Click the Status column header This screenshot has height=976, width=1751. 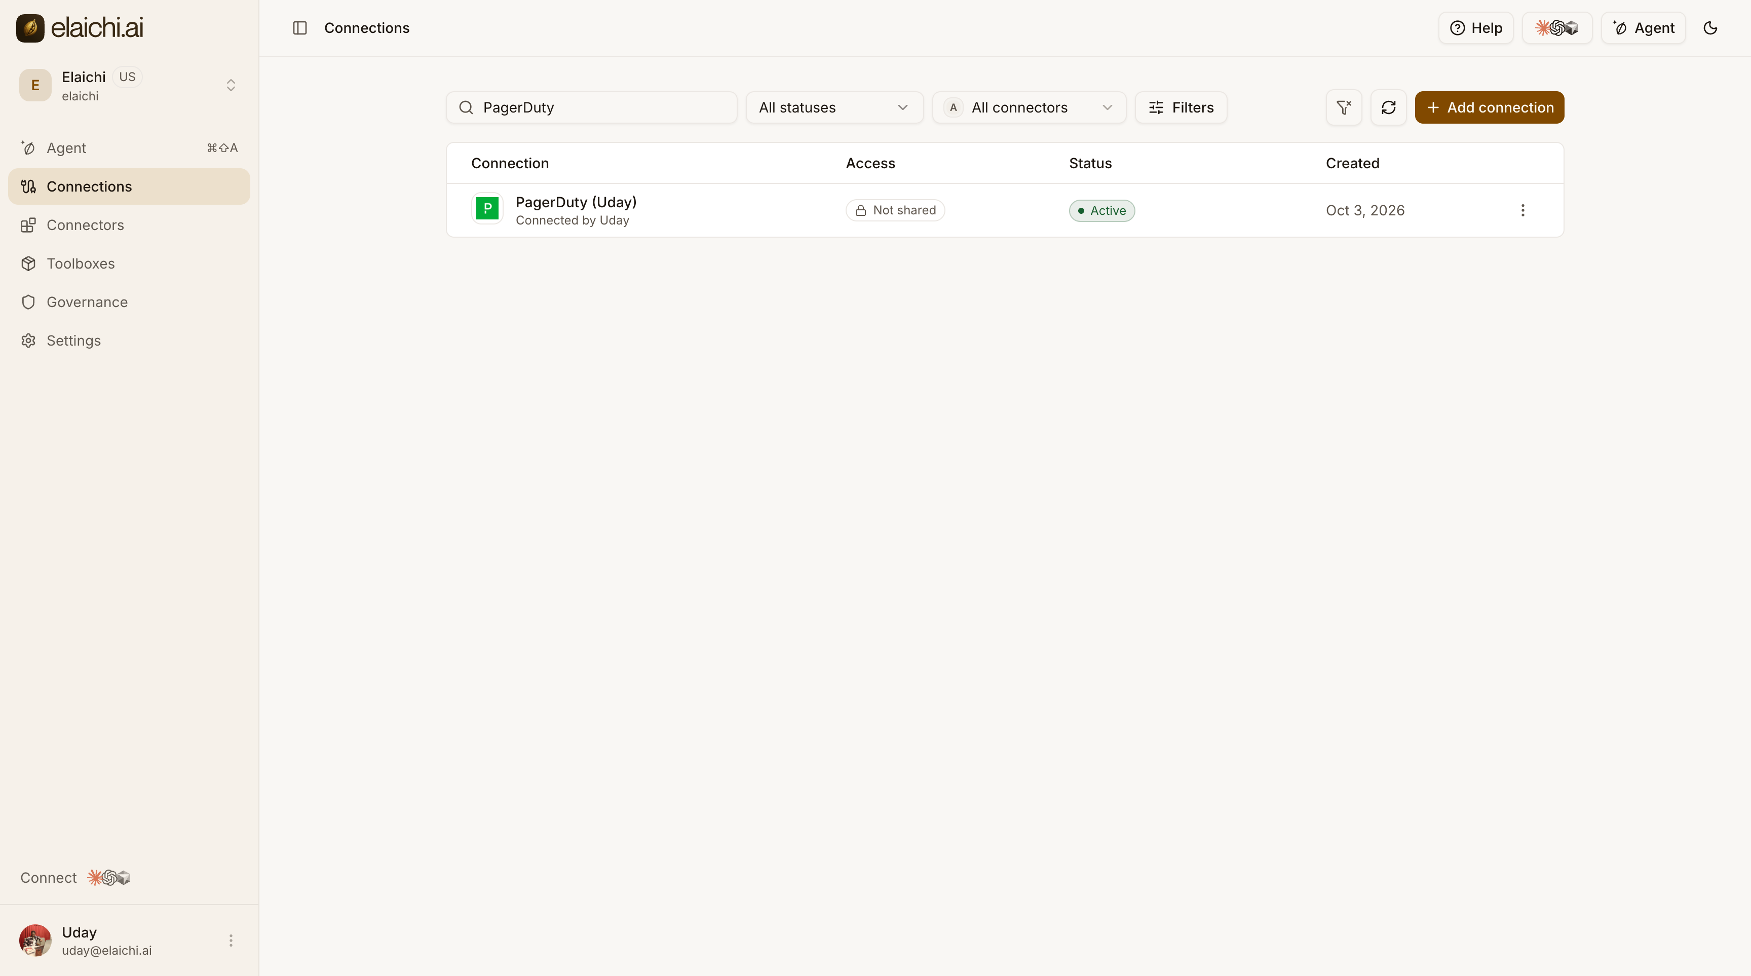click(x=1090, y=163)
